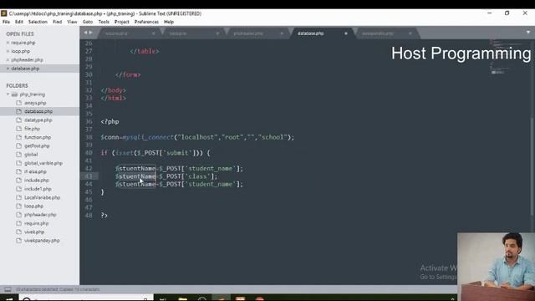Viewport: 535px width, 301px height.
Task: Open require.php in the folder tree
Action: 36,223
